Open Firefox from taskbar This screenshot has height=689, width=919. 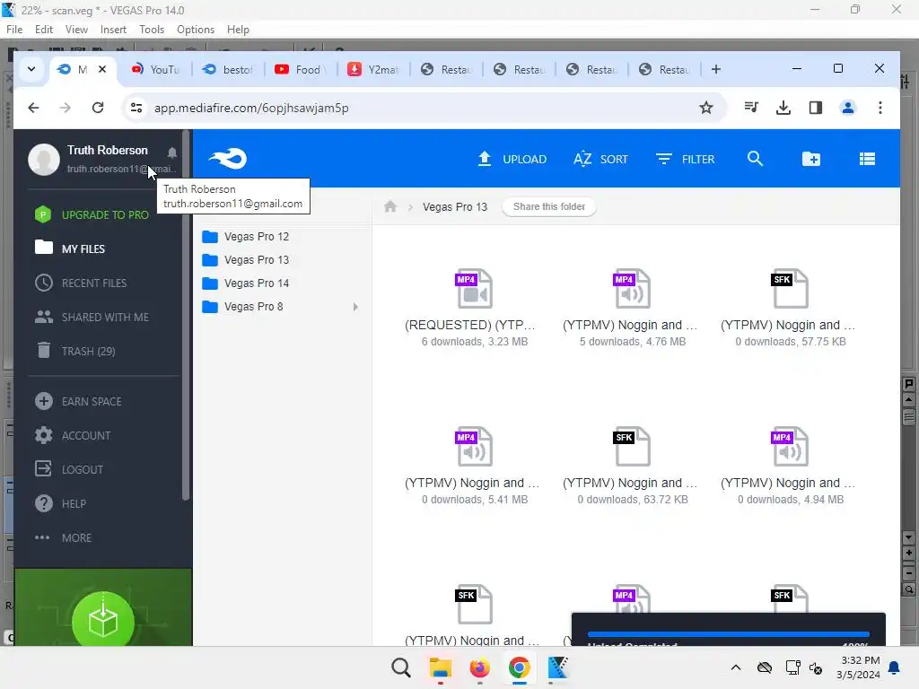coord(479,667)
